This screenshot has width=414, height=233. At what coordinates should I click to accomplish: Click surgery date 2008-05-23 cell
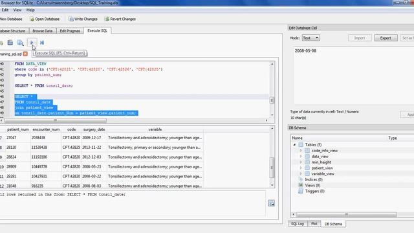(94, 167)
